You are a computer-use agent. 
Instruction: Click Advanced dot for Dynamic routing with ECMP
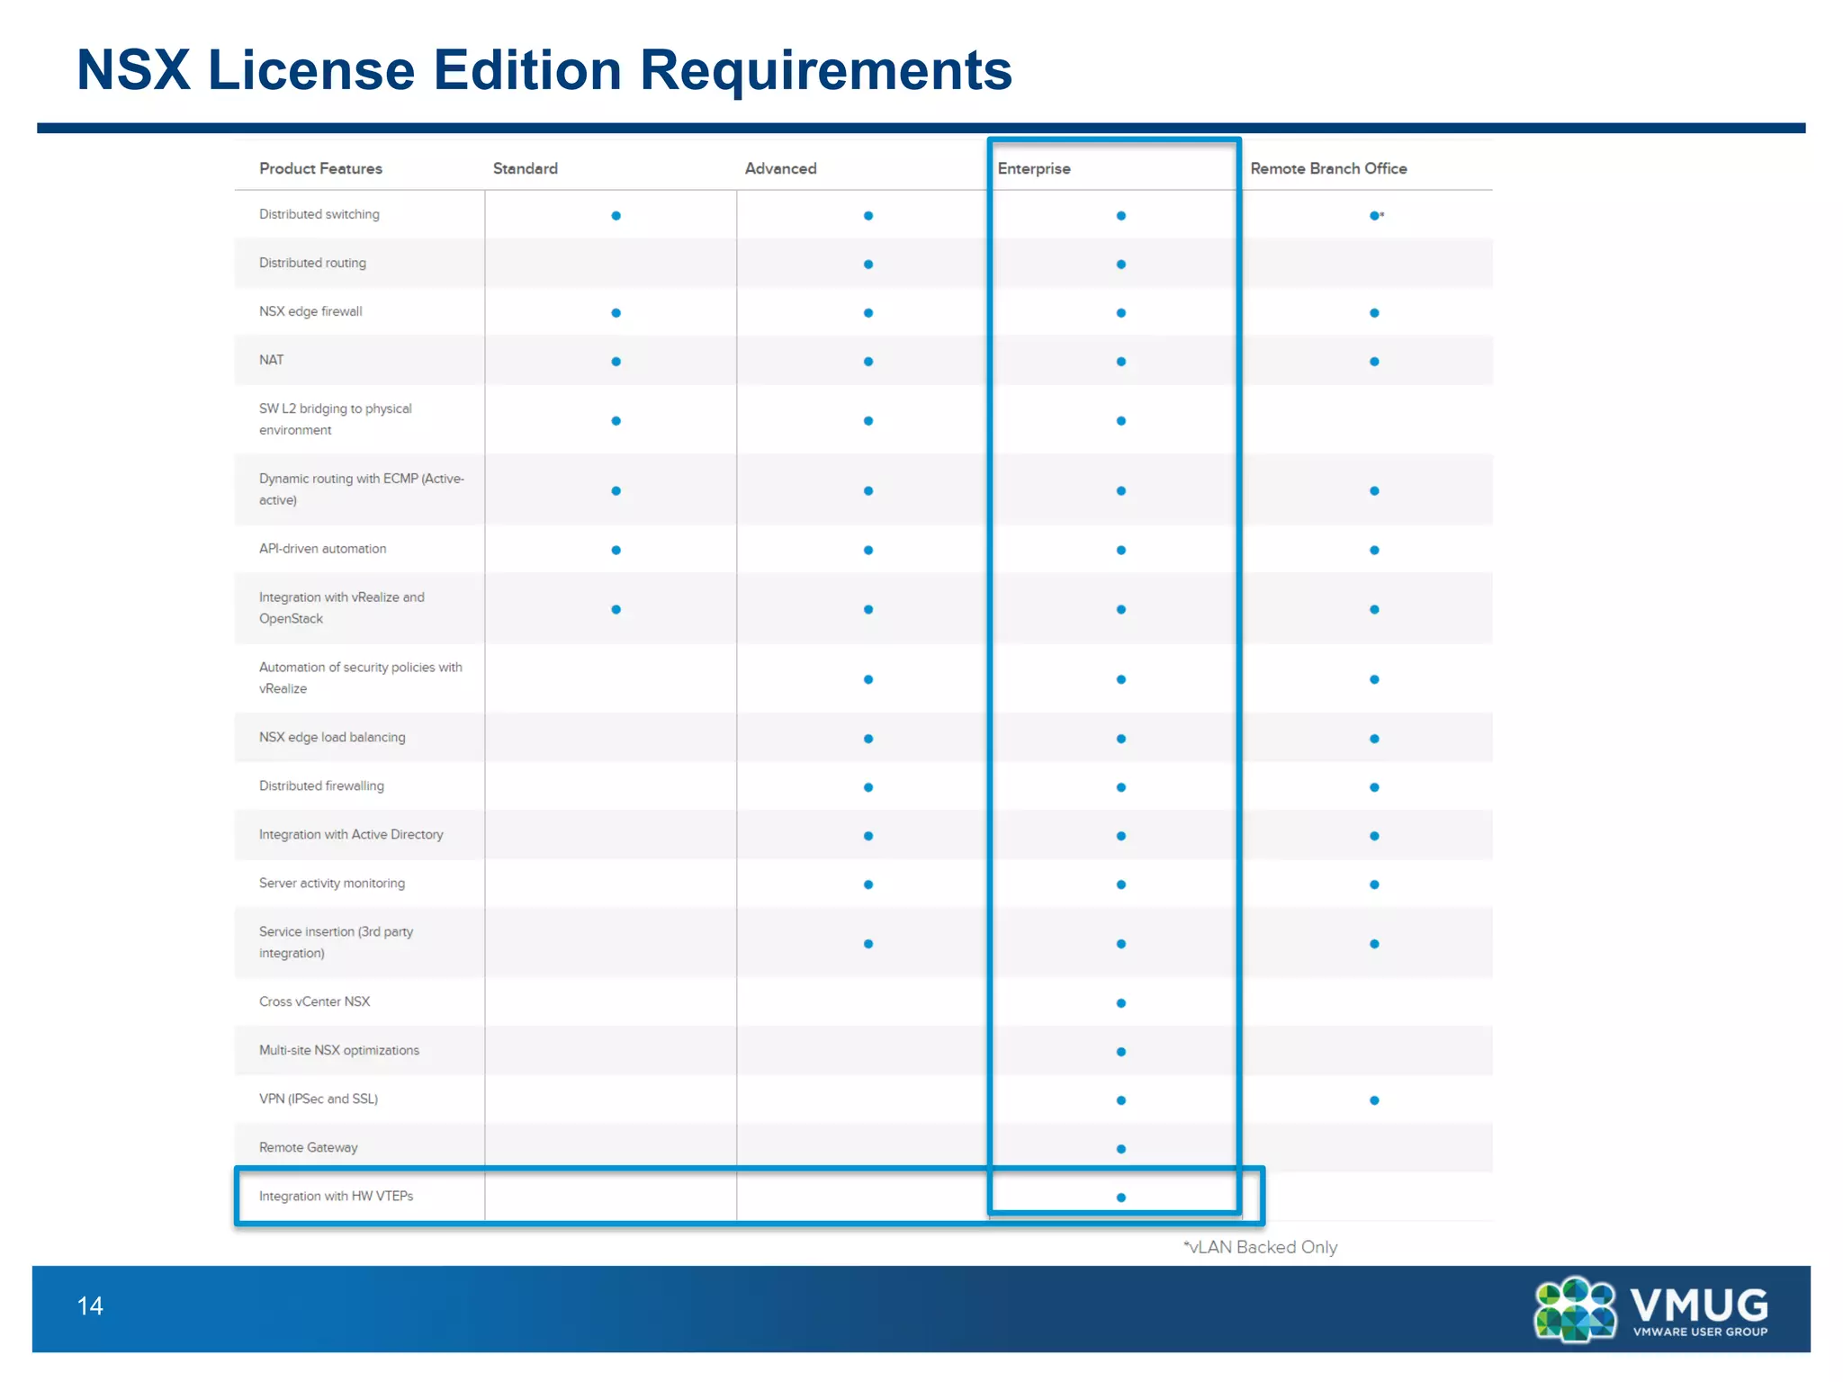point(868,491)
